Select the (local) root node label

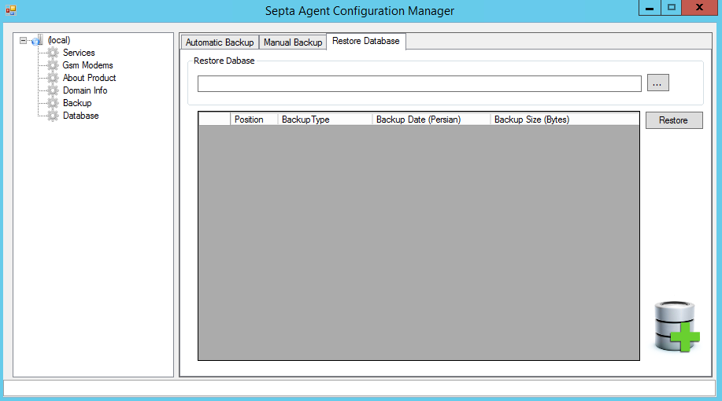pyautogui.click(x=59, y=40)
